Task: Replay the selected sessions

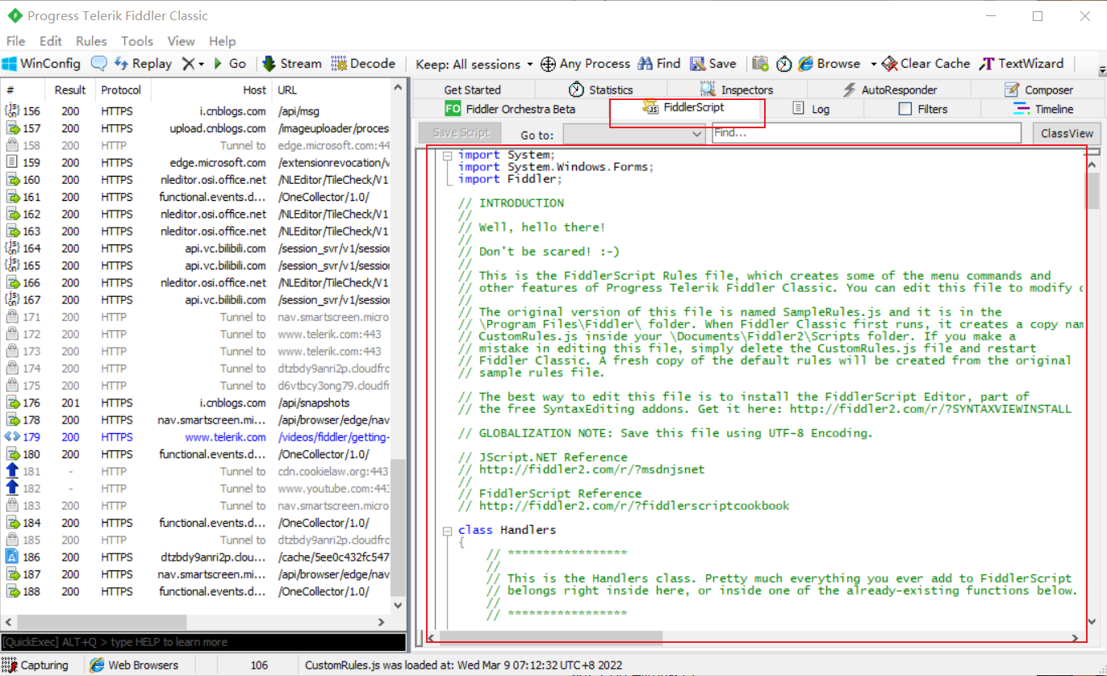Action: pos(143,64)
